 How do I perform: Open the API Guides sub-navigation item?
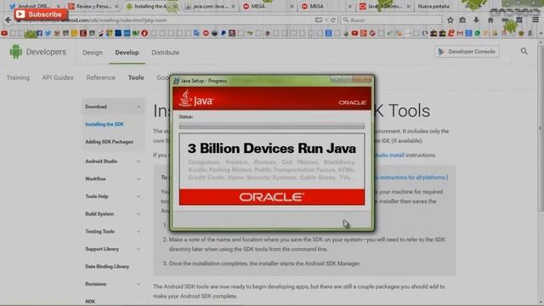point(58,77)
